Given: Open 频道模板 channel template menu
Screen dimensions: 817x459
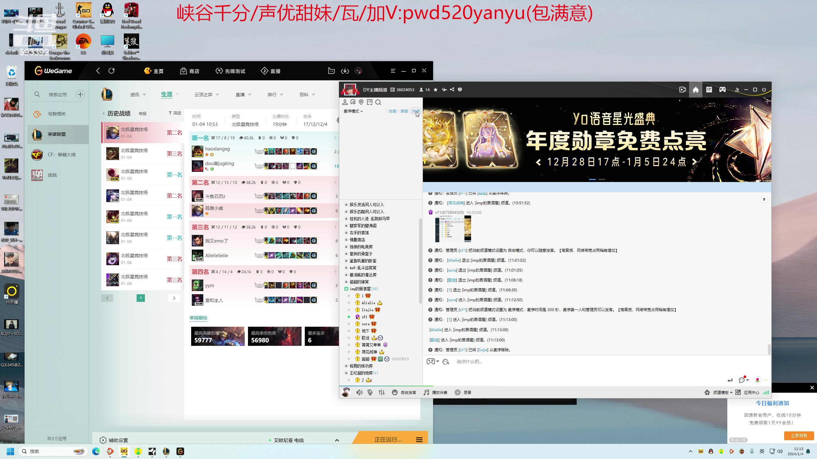Looking at the screenshot, I should (x=718, y=392).
